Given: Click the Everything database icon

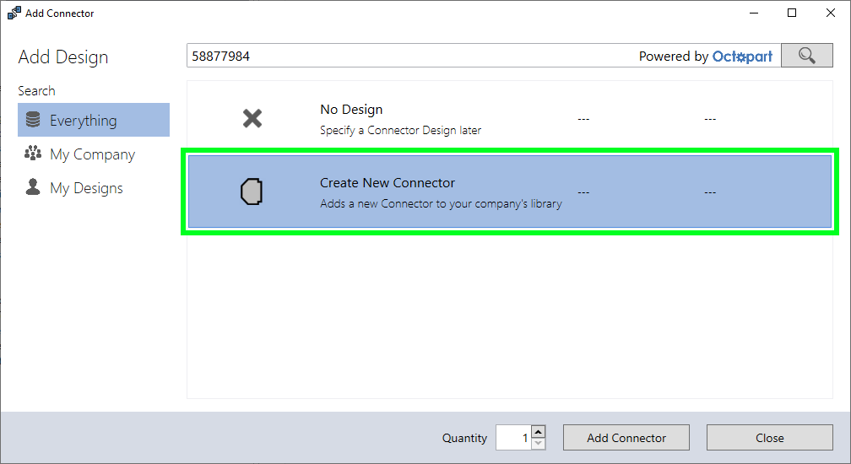Looking at the screenshot, I should point(33,119).
